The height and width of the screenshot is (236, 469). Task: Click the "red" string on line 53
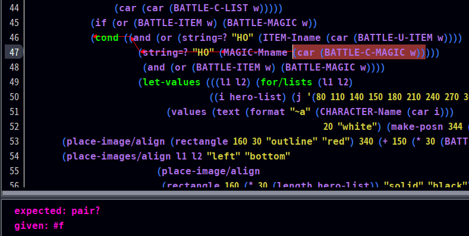336,141
